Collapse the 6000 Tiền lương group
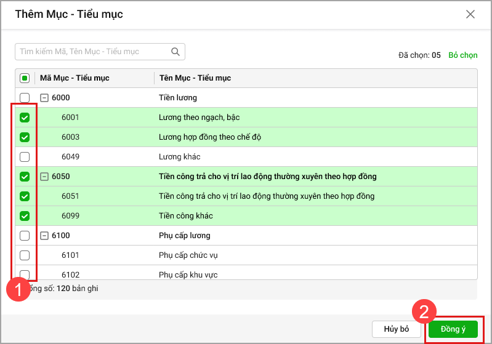 44,98
